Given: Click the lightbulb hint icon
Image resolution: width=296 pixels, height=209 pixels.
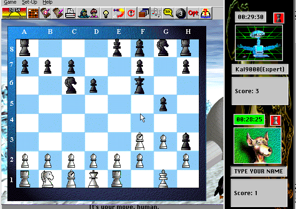Looking at the screenshot, I should [x=106, y=13].
